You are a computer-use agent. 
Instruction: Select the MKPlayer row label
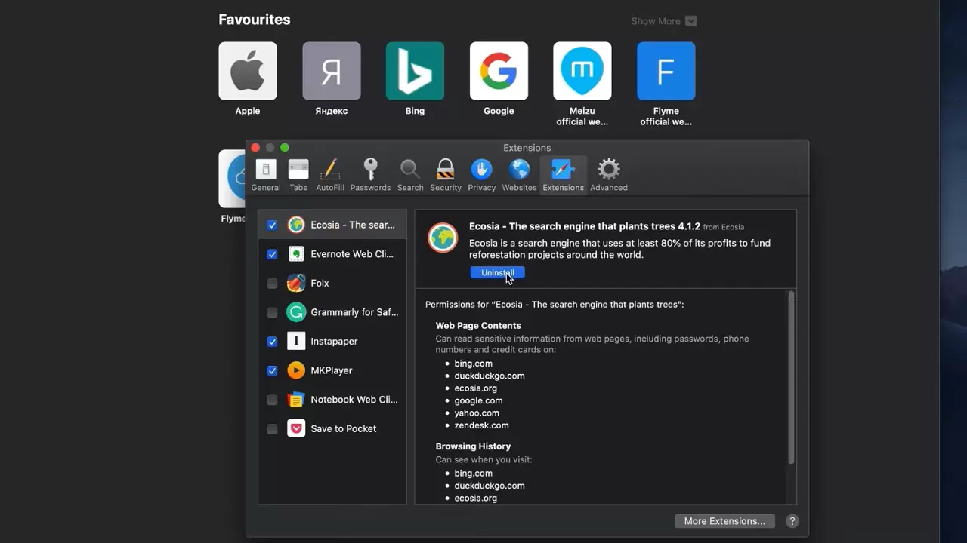[x=332, y=370]
